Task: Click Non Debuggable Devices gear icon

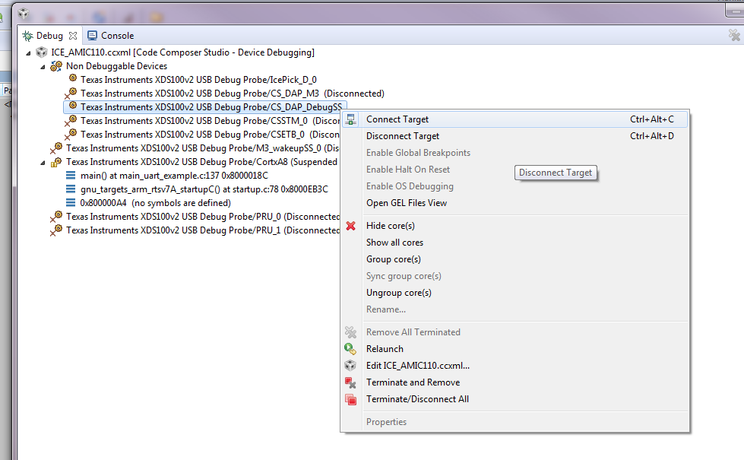Action: pyautogui.click(x=56, y=66)
